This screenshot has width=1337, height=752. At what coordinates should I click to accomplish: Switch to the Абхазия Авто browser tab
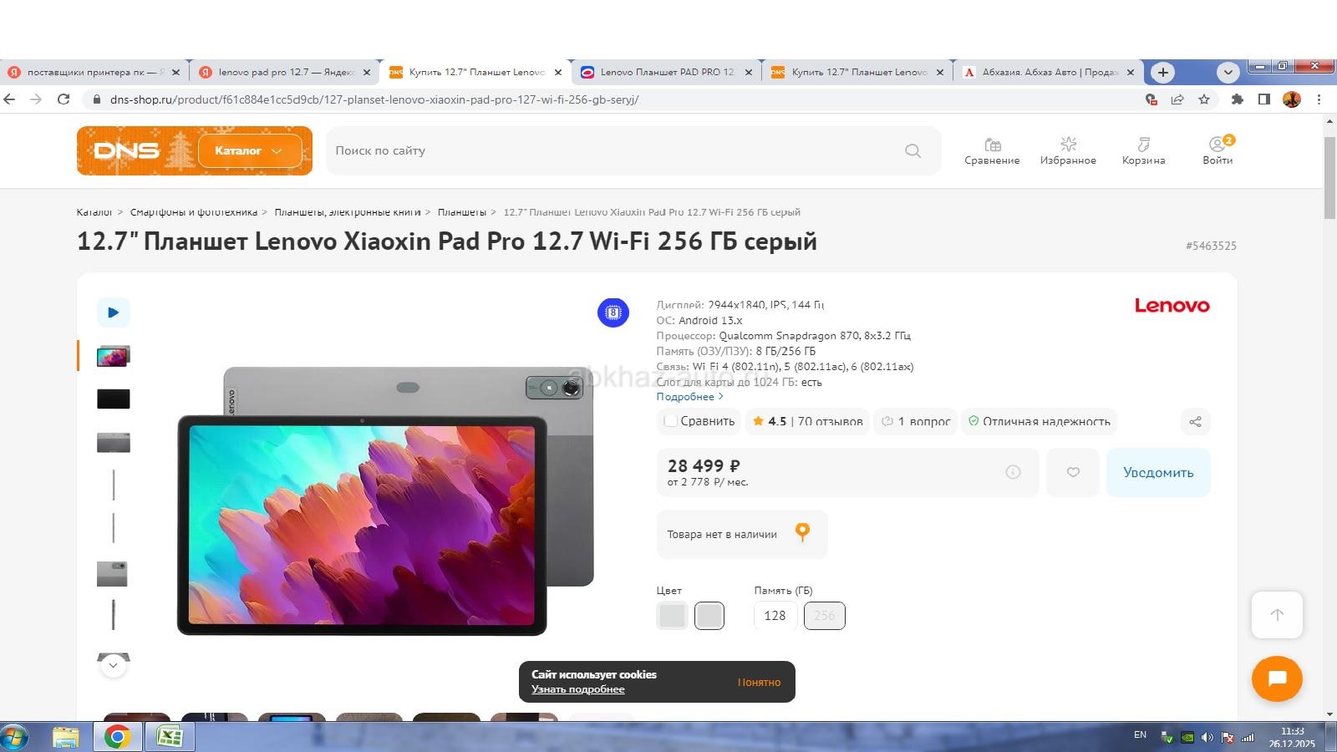click(1048, 73)
